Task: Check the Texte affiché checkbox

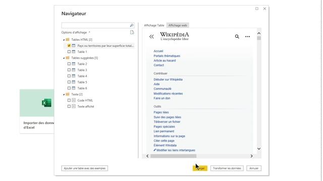Action: (69, 106)
